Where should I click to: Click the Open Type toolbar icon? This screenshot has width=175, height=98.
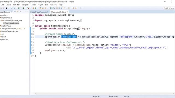[41, 8]
